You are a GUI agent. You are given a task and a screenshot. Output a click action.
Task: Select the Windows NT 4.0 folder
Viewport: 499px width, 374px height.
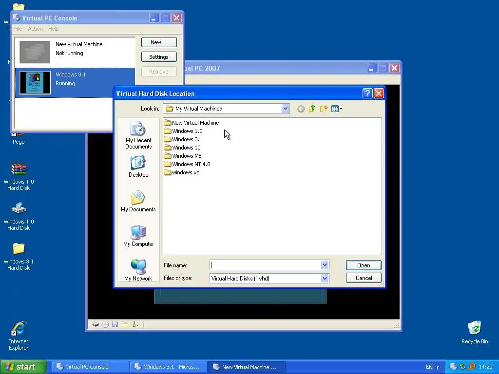[x=187, y=164]
